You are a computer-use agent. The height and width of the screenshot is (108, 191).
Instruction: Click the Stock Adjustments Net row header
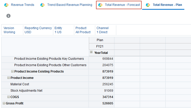click(x=26, y=91)
